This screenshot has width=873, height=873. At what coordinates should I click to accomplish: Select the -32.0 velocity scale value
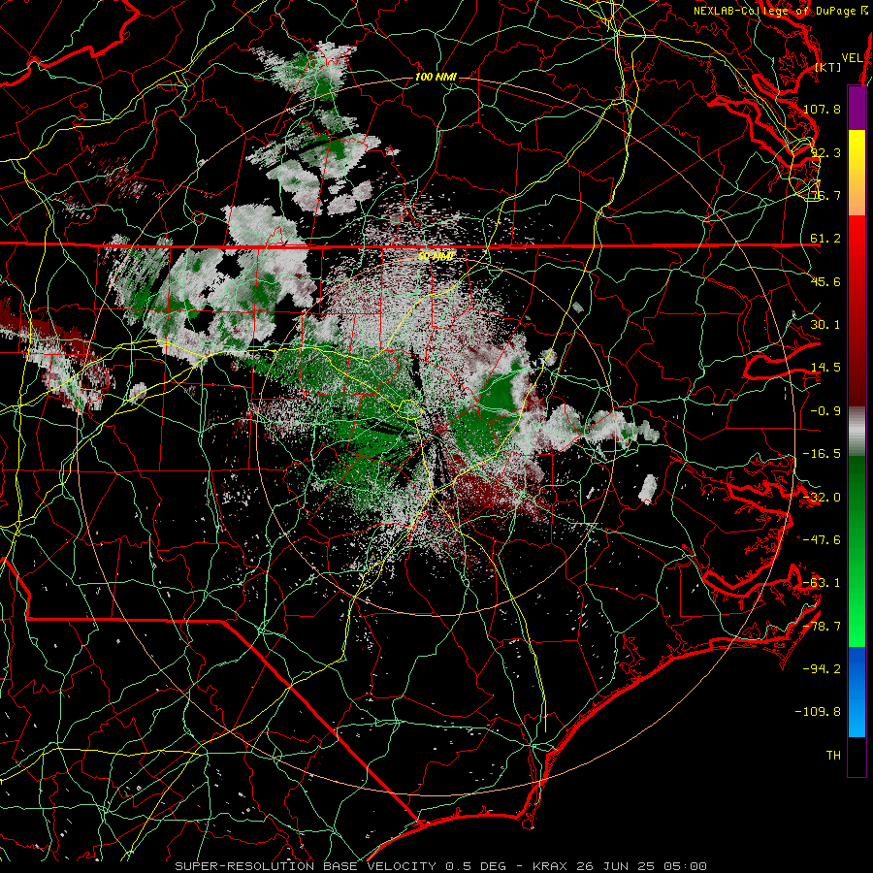point(823,498)
